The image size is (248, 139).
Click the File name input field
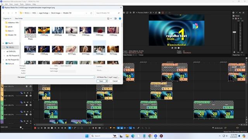pos(60,77)
